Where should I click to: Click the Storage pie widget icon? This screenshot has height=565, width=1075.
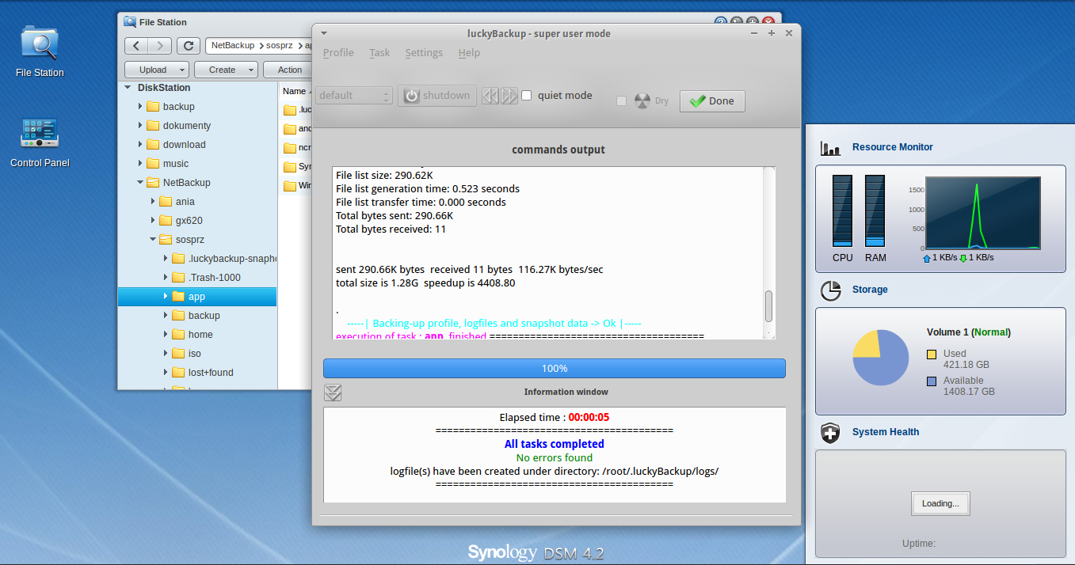830,290
